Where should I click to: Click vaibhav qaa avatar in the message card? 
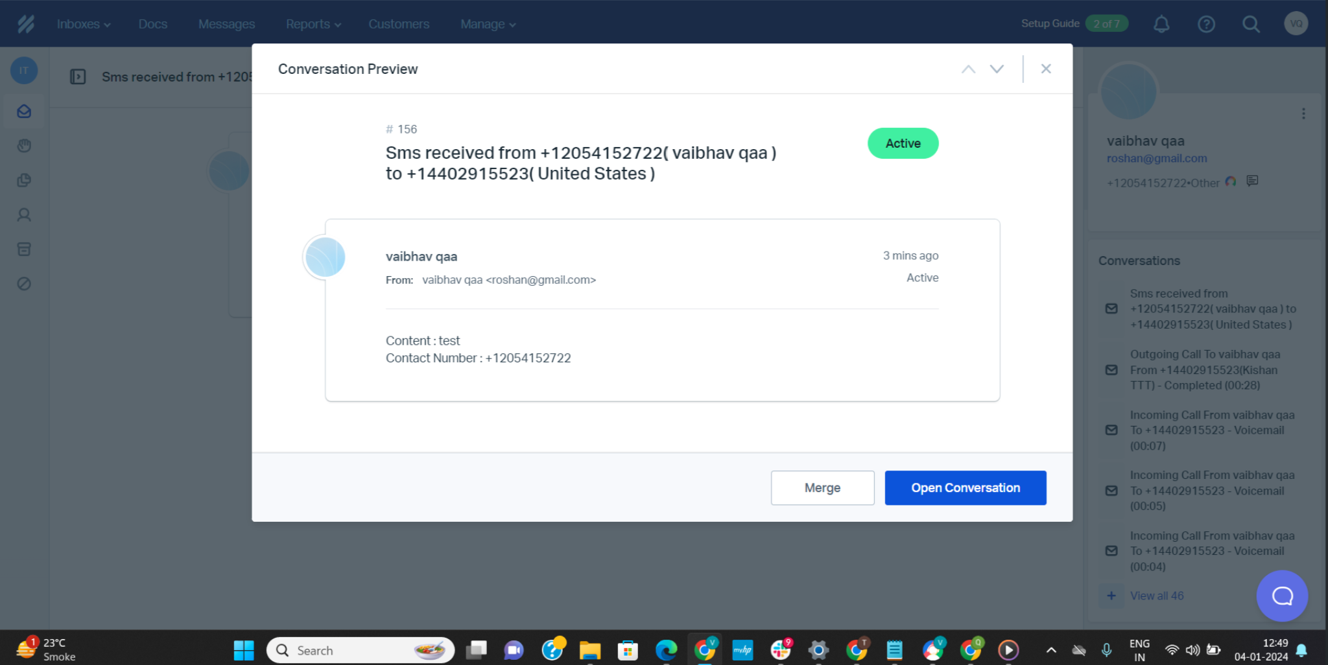click(x=325, y=257)
